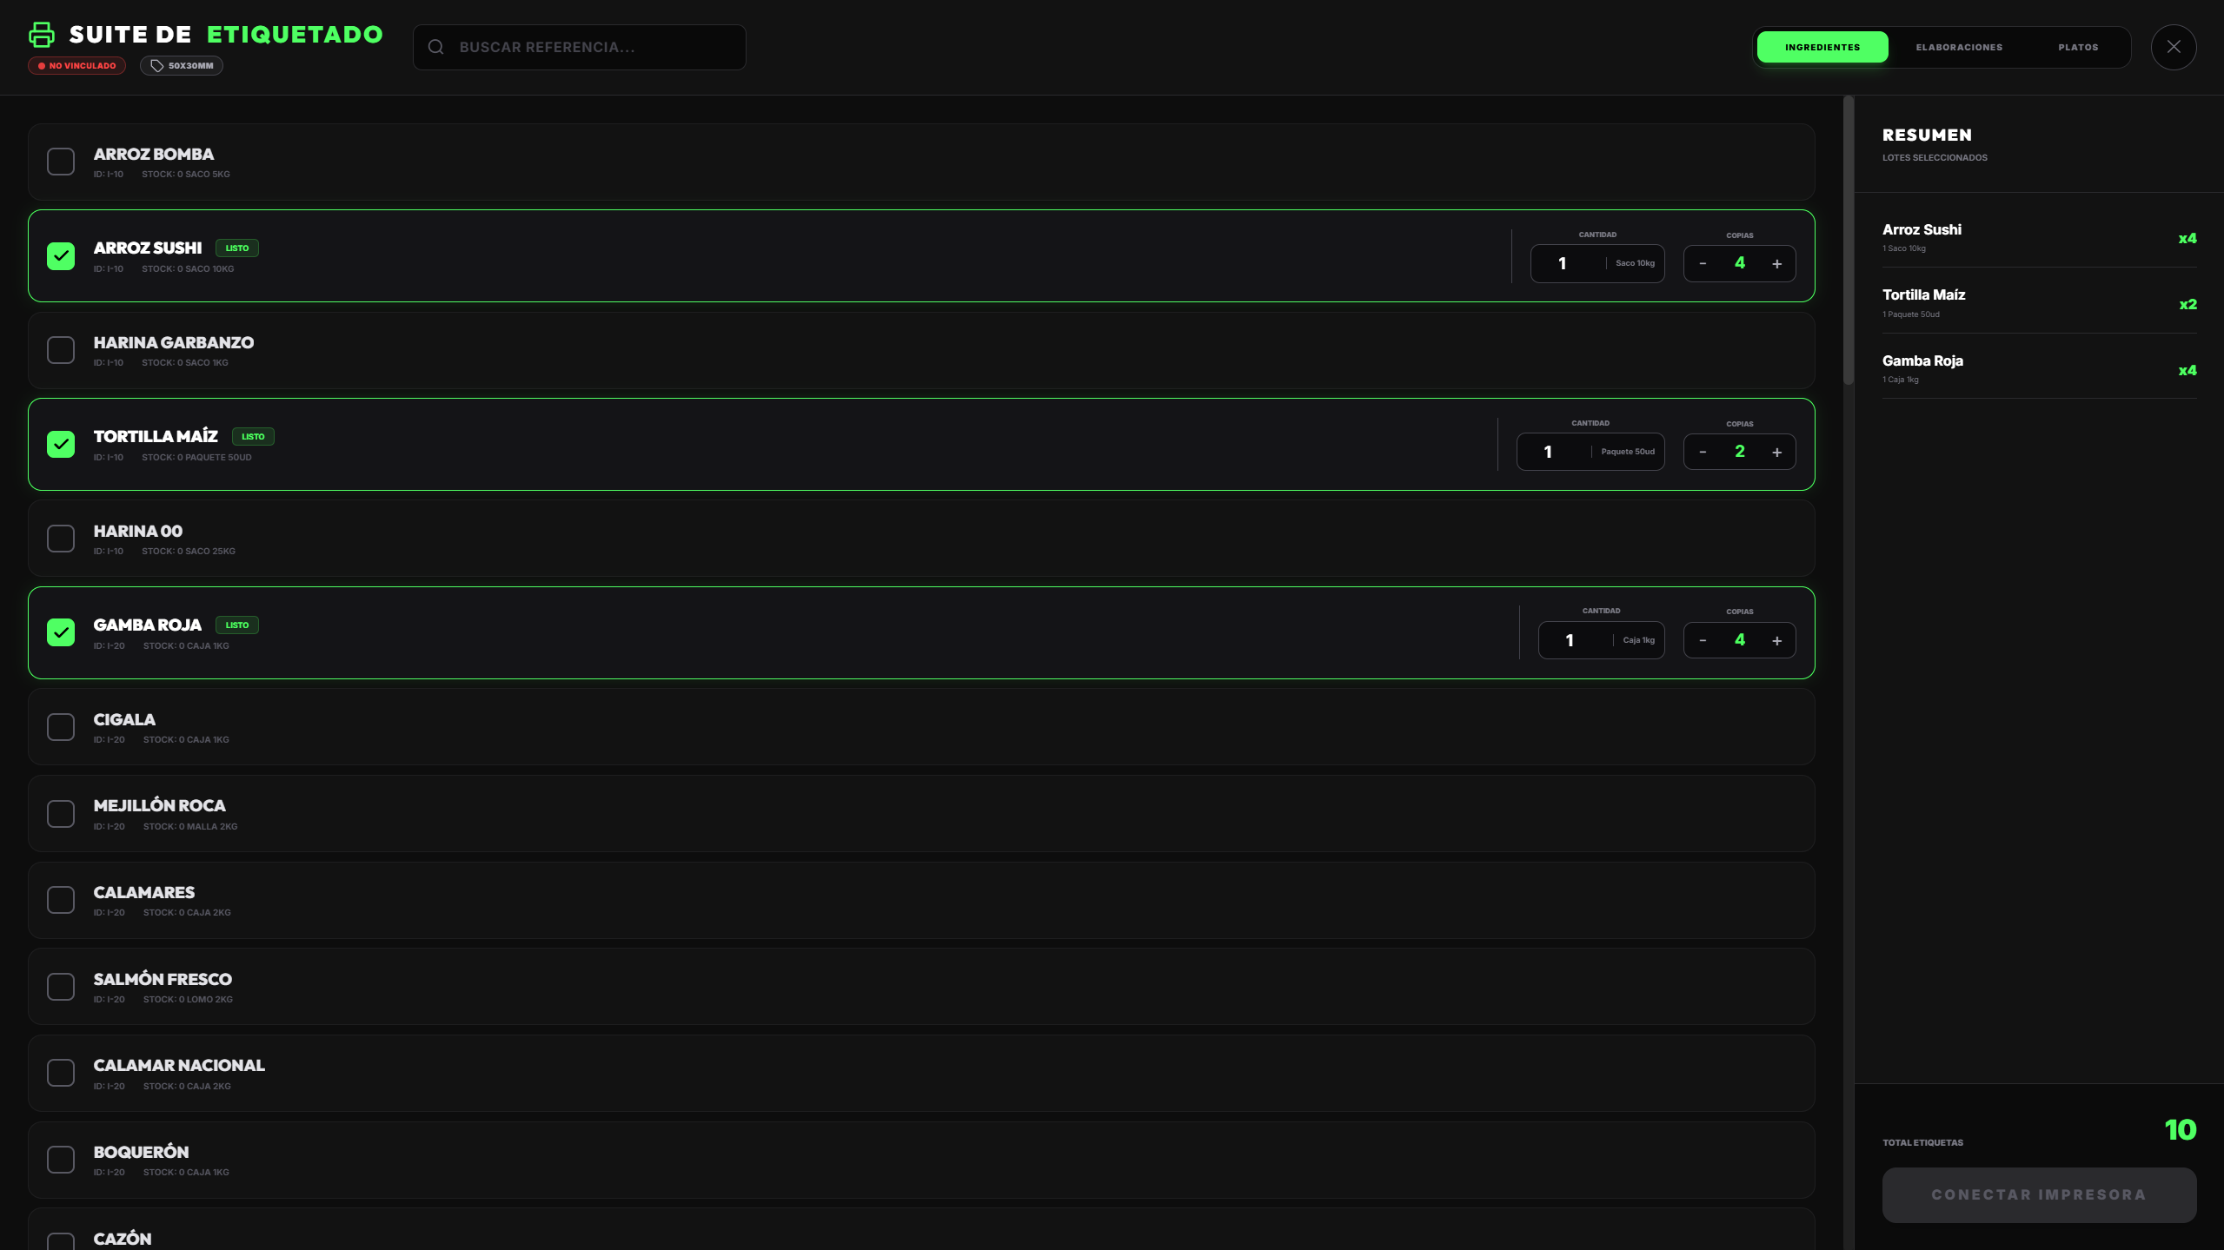Click the printer icon beside Suite de Etiquetado
The width and height of the screenshot is (2224, 1250).
[x=41, y=35]
